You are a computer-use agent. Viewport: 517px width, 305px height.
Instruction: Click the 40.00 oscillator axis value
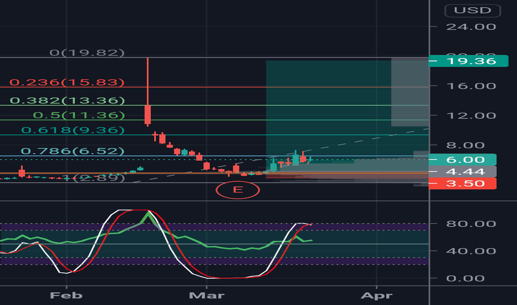[x=471, y=251]
